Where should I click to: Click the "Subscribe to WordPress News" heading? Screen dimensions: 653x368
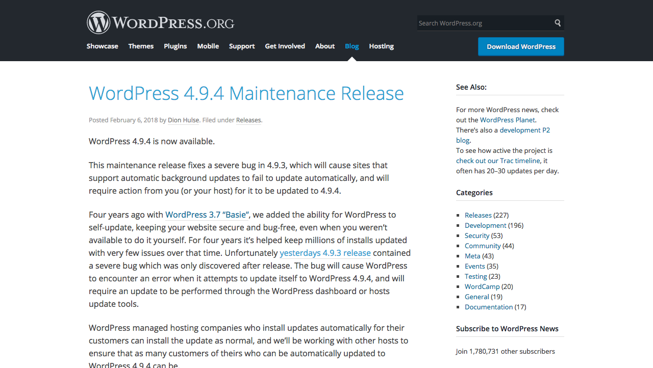coord(507,329)
